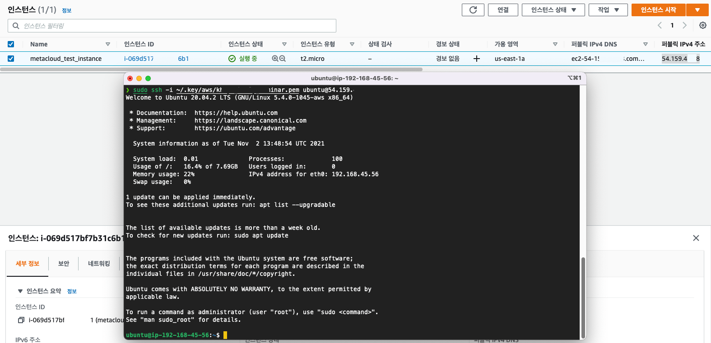Collapse the instance summary (인스턴스 요약) section
Screen dimensions: 711x343
[x=20, y=291]
